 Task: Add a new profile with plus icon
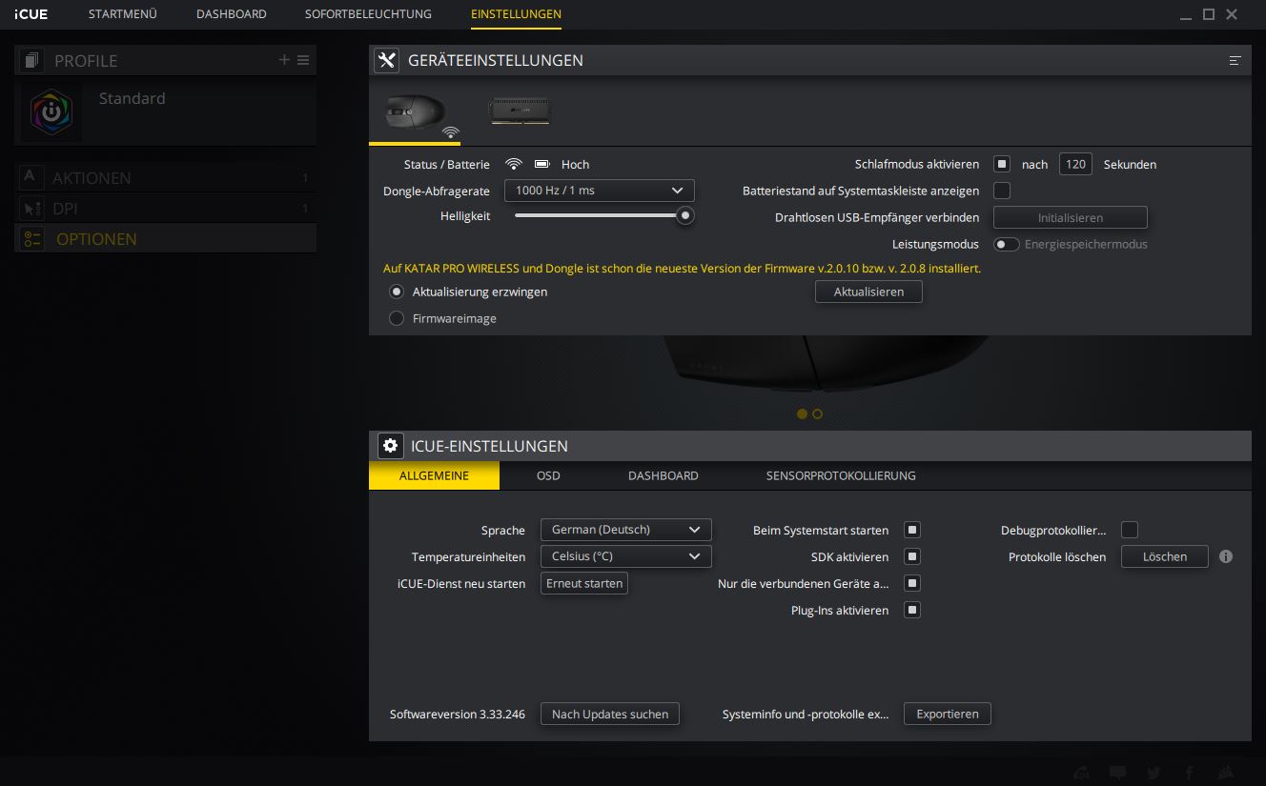coord(284,60)
